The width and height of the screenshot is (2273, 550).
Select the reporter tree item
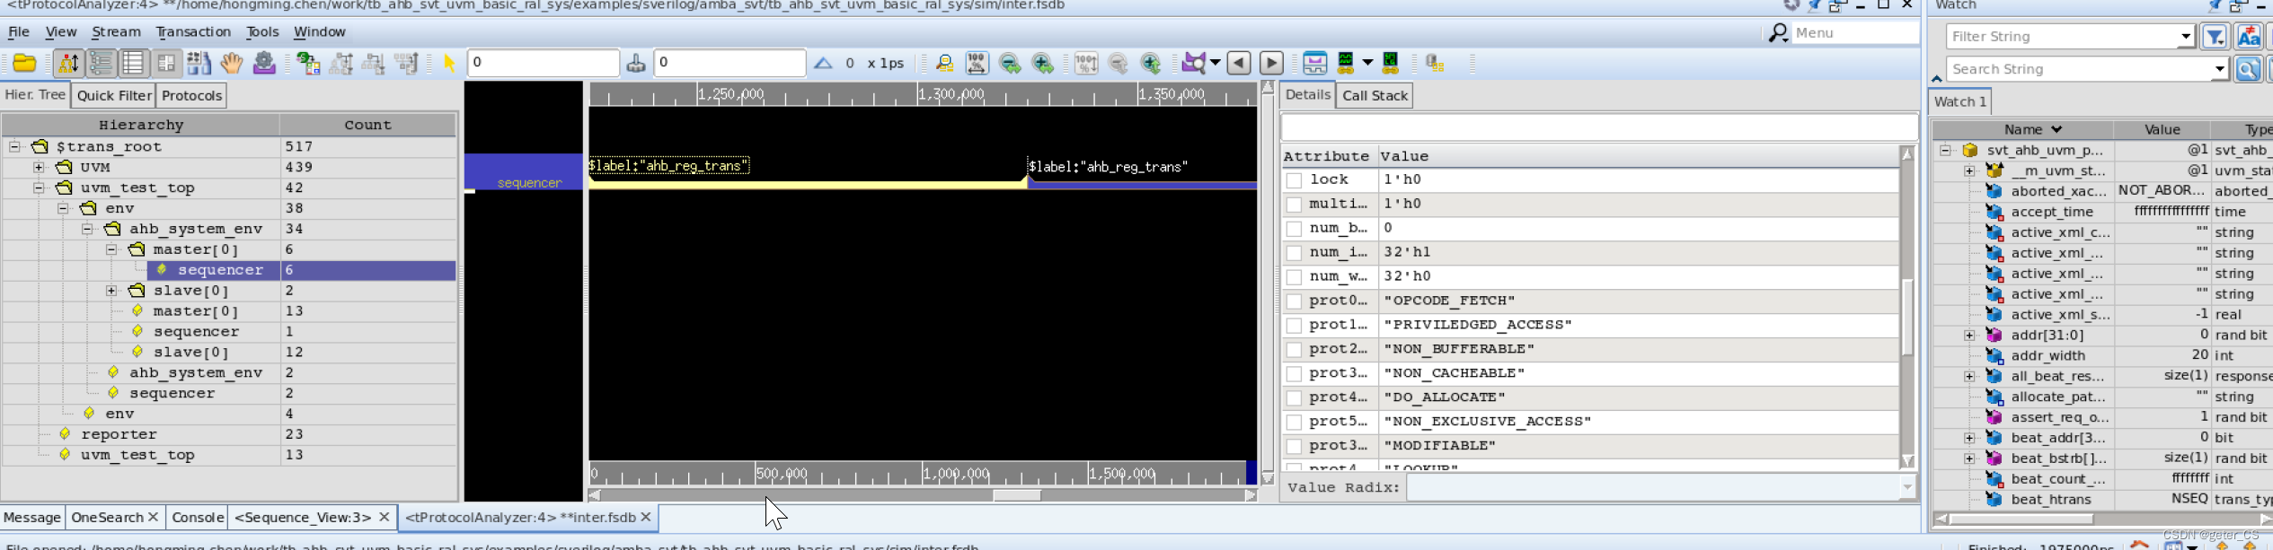coord(119,434)
